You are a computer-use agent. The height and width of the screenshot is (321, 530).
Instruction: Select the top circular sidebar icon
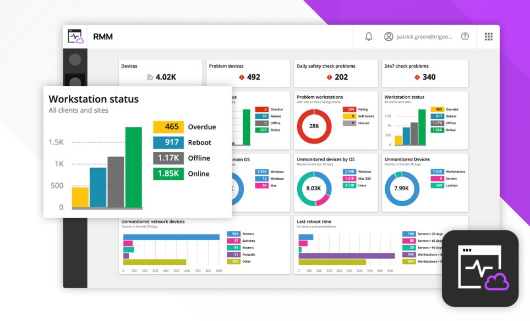(75, 59)
